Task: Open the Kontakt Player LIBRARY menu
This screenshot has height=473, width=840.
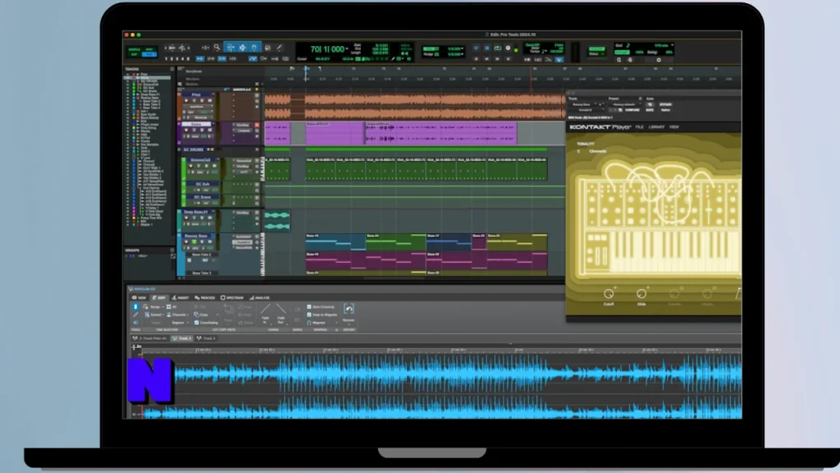Action: [x=657, y=127]
